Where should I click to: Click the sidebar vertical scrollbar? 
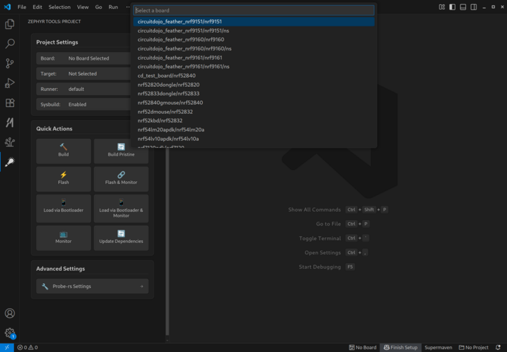tap(167, 242)
